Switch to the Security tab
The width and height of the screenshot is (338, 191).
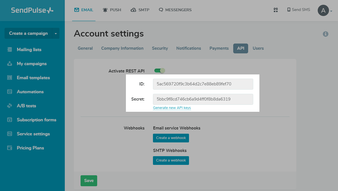pyautogui.click(x=160, y=48)
